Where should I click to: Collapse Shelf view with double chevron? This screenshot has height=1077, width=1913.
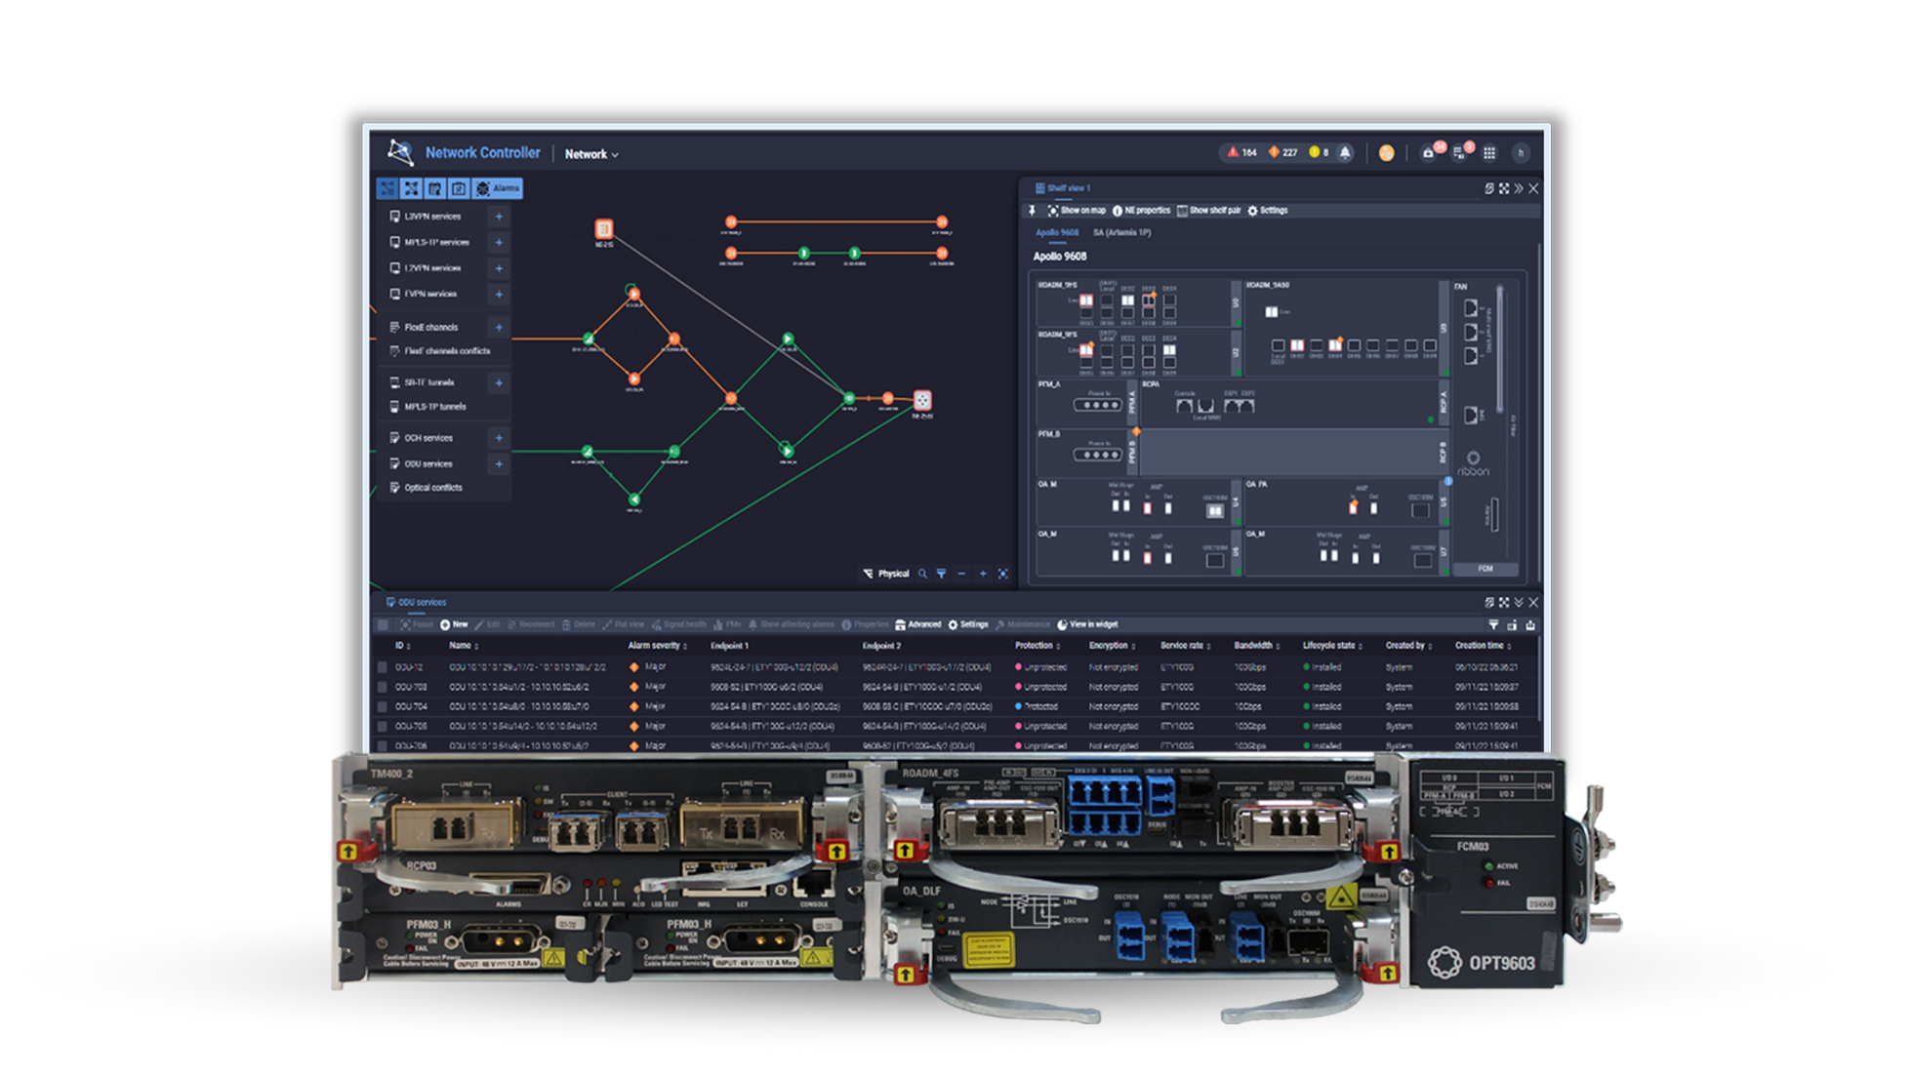click(1519, 188)
